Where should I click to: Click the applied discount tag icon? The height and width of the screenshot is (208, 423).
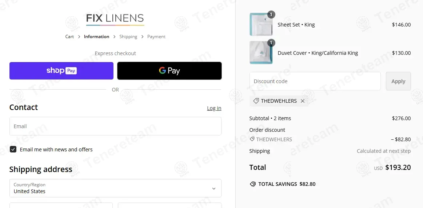point(256,101)
